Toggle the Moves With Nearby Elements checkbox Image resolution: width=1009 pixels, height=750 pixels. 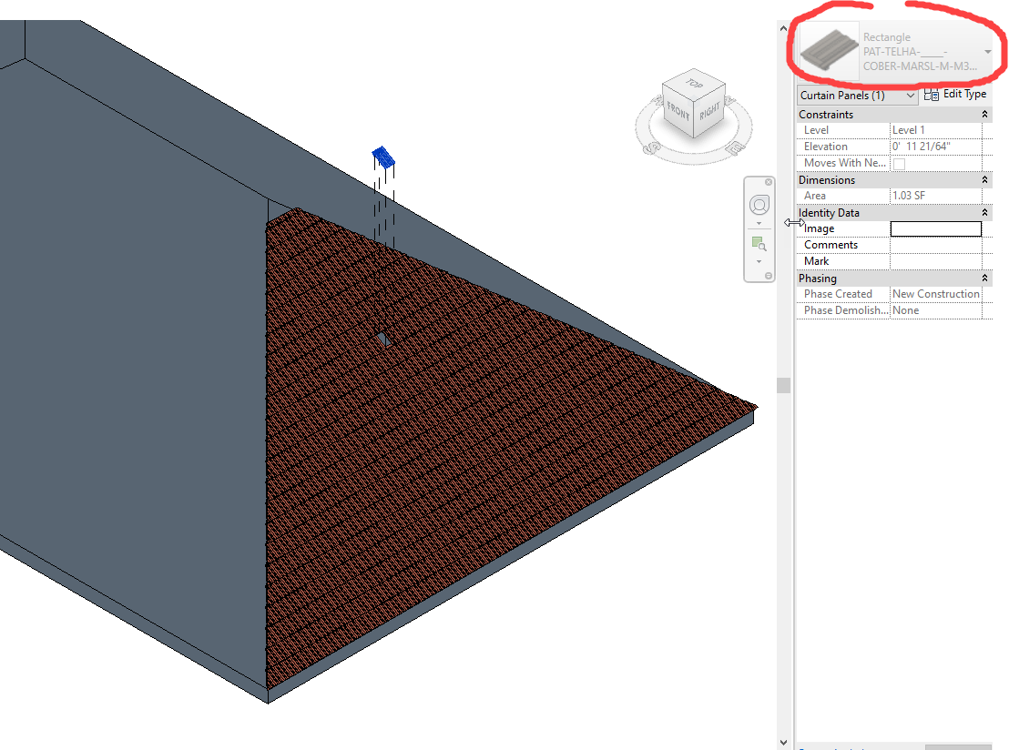(899, 163)
